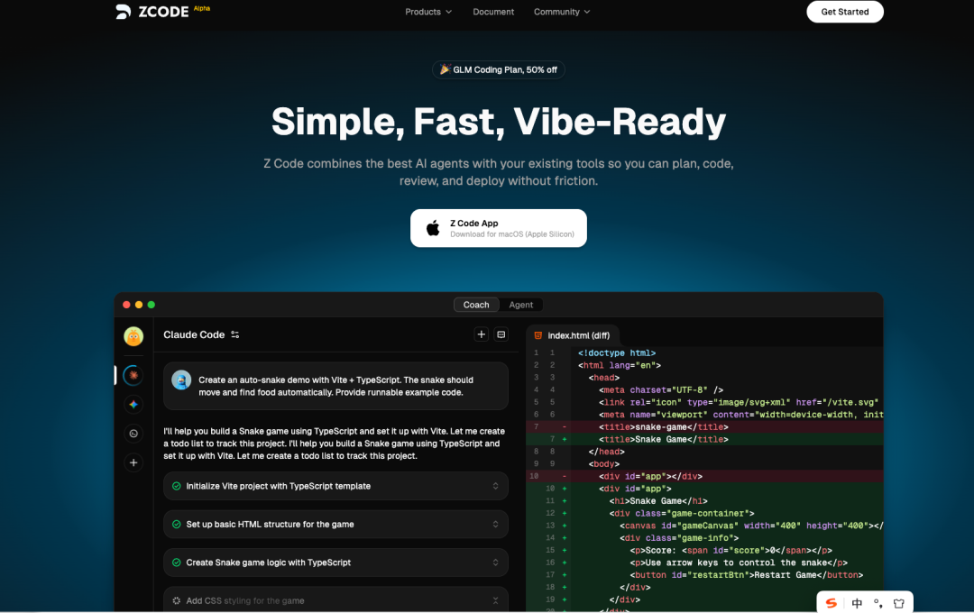Click the ZCODE logo in the header

click(x=152, y=12)
